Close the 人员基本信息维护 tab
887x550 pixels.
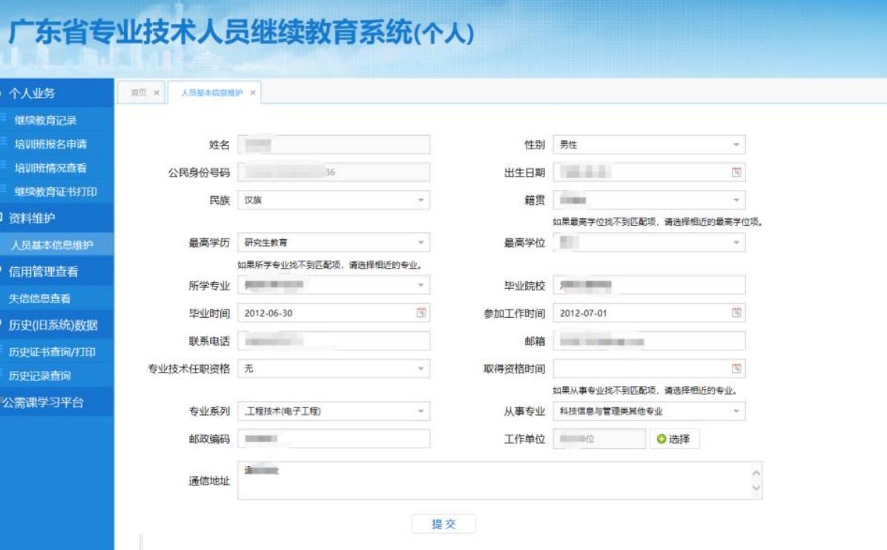(x=253, y=93)
